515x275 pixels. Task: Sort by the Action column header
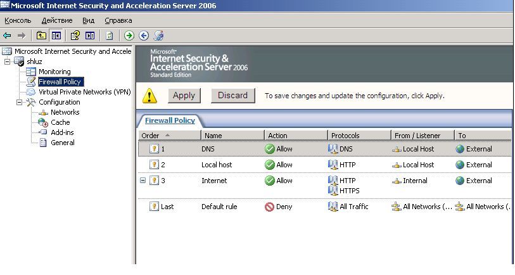296,136
